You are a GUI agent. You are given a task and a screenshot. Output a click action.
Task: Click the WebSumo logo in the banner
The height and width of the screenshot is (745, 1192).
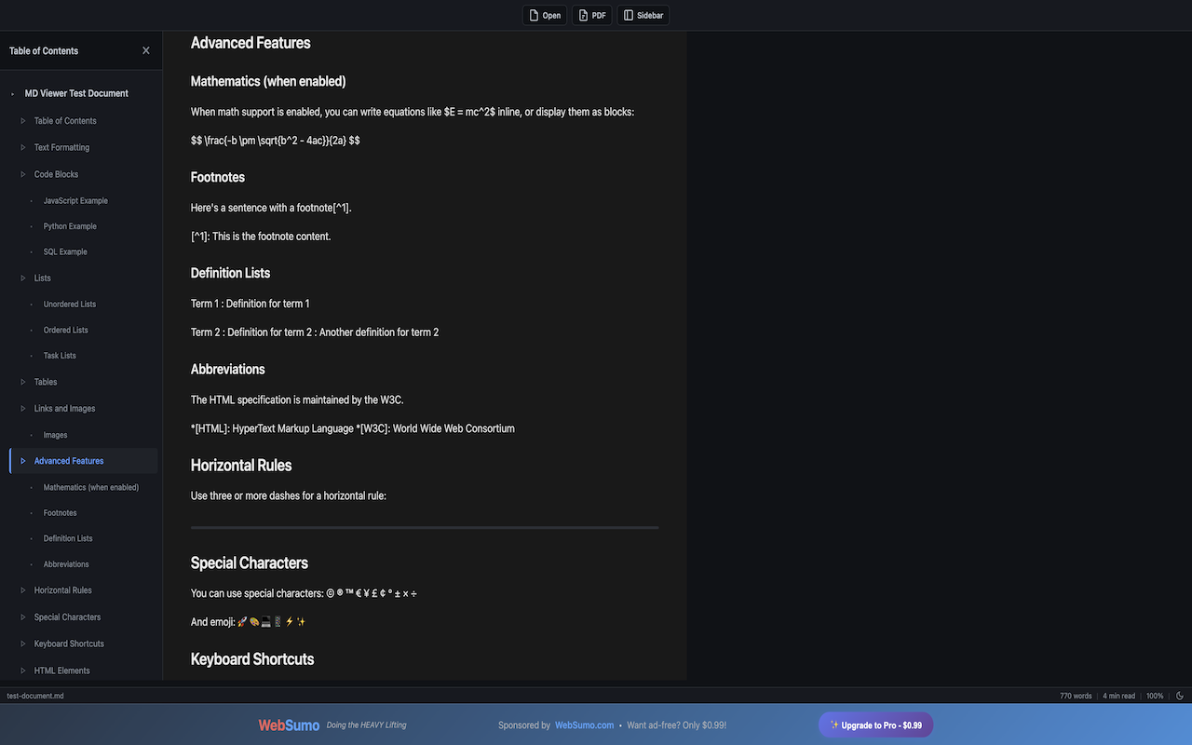tap(289, 725)
